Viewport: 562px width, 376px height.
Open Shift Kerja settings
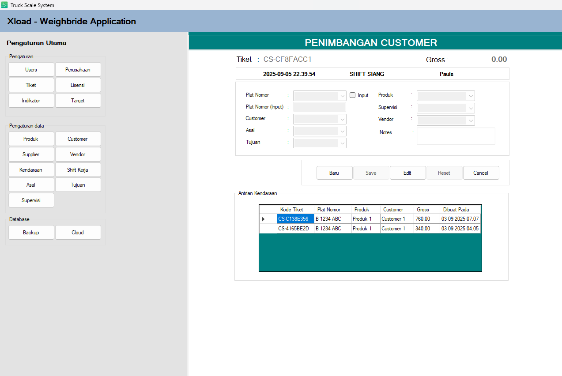click(78, 170)
